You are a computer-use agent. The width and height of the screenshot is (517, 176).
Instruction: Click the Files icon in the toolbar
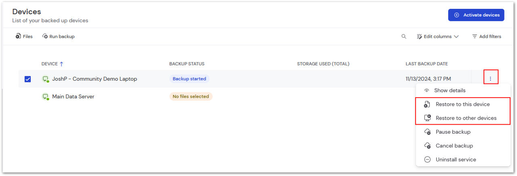point(18,36)
